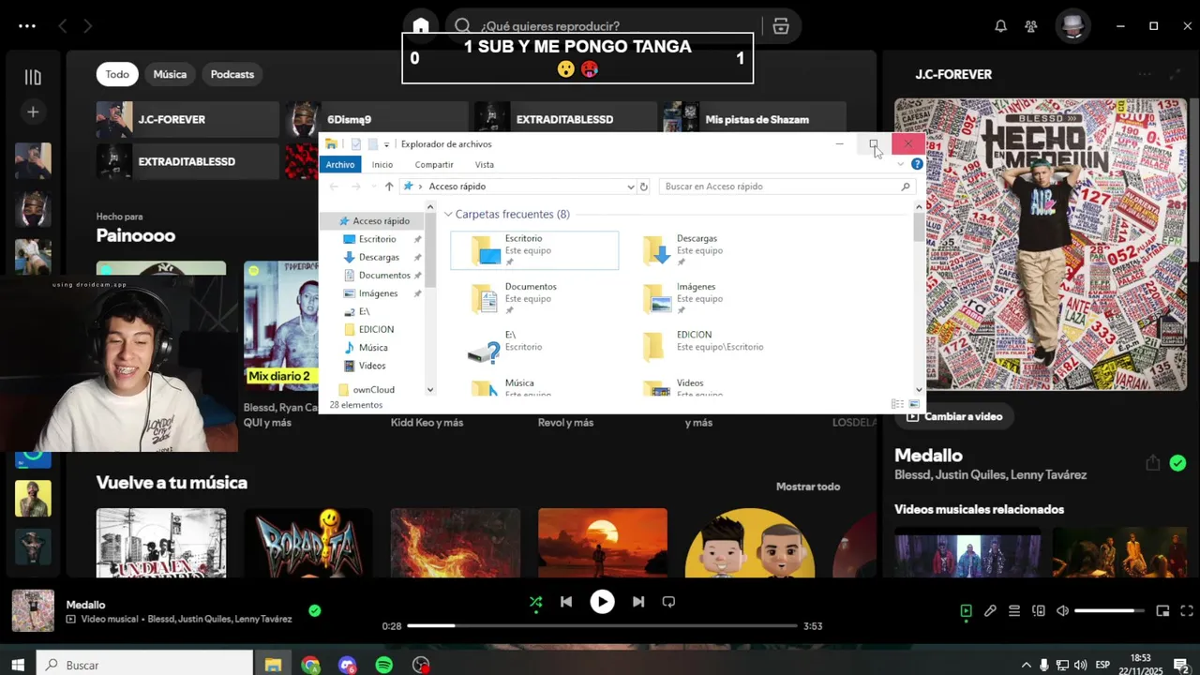This screenshot has width=1200, height=675.
Task: Select the Todo filter chip
Action: pyautogui.click(x=117, y=74)
